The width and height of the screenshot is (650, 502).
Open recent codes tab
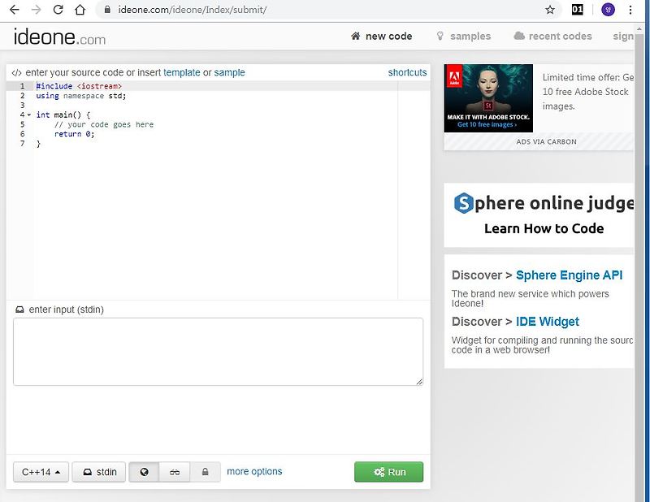click(552, 36)
